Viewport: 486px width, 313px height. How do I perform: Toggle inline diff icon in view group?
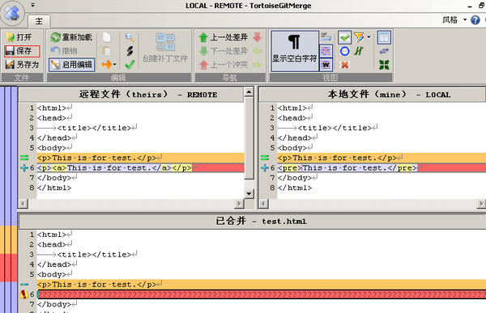tap(326, 51)
